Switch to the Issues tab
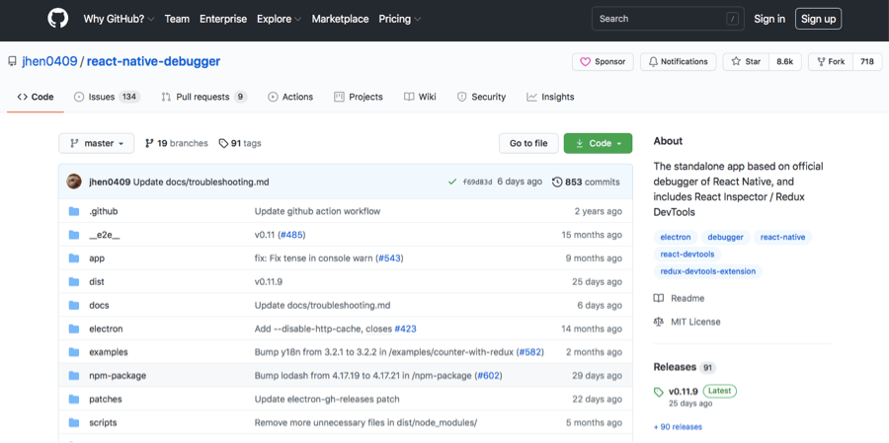The width and height of the screenshot is (889, 443). [107, 97]
